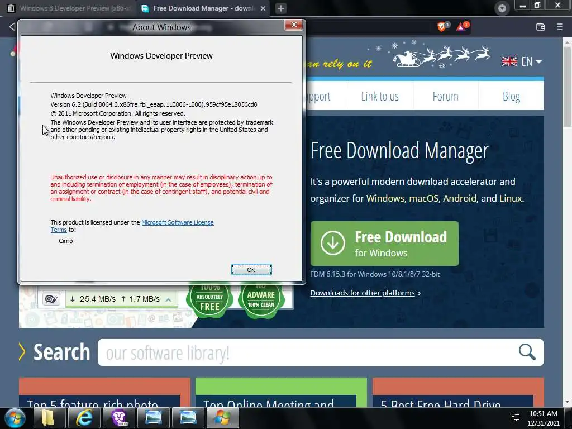
Task: Open the browser hamburger menu
Action: [x=560, y=27]
